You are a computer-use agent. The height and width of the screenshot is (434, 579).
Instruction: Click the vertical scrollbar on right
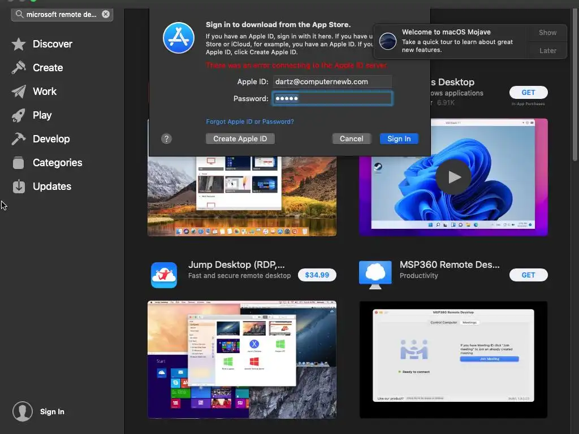[574, 85]
